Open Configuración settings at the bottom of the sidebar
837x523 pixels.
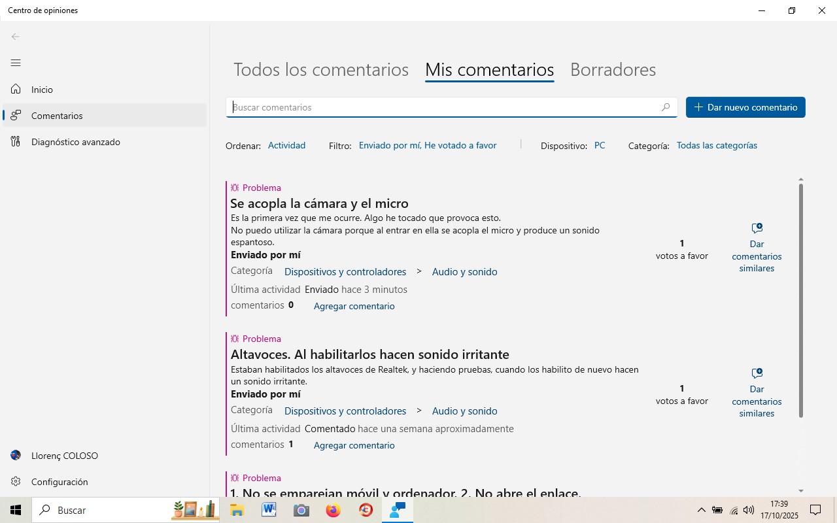59,482
